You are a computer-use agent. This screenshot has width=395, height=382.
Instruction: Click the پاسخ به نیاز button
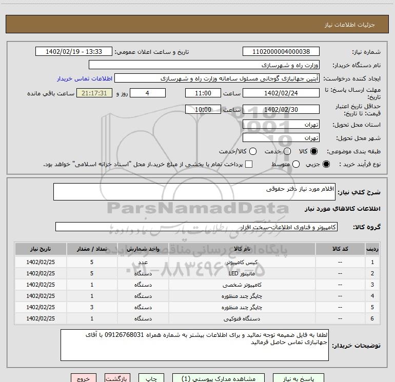point(298,378)
